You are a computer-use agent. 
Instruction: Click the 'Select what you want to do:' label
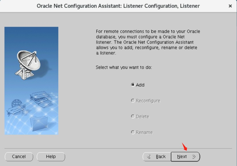(x=124, y=67)
